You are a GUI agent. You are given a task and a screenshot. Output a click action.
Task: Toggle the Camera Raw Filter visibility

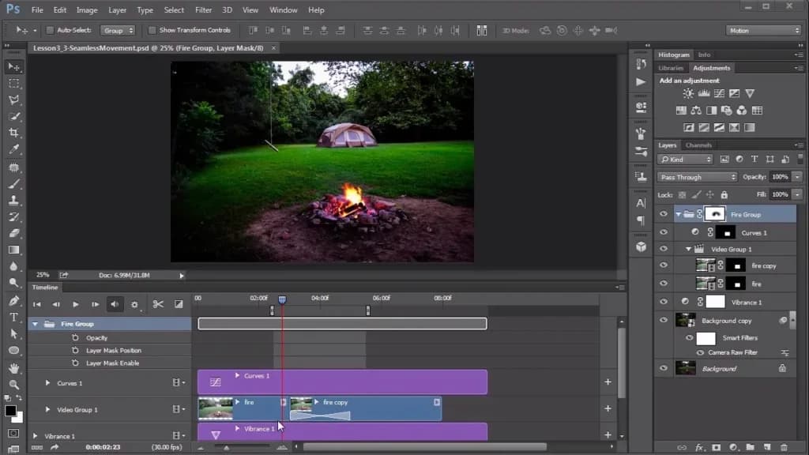click(x=700, y=353)
